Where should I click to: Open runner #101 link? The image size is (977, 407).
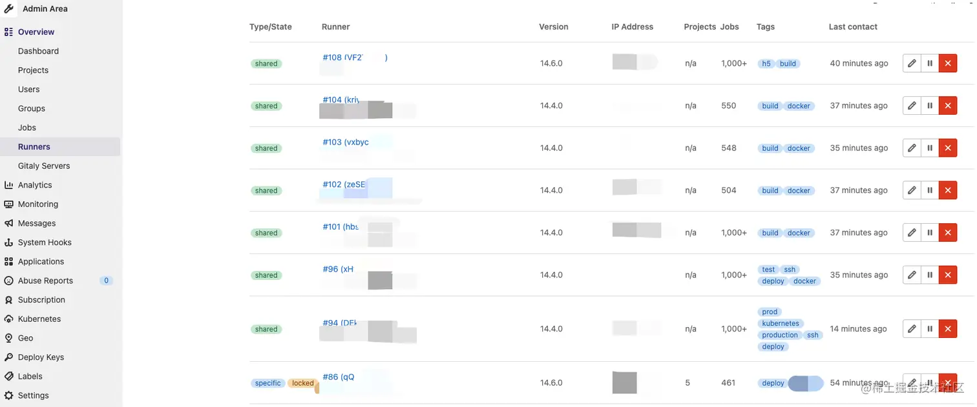click(x=341, y=227)
